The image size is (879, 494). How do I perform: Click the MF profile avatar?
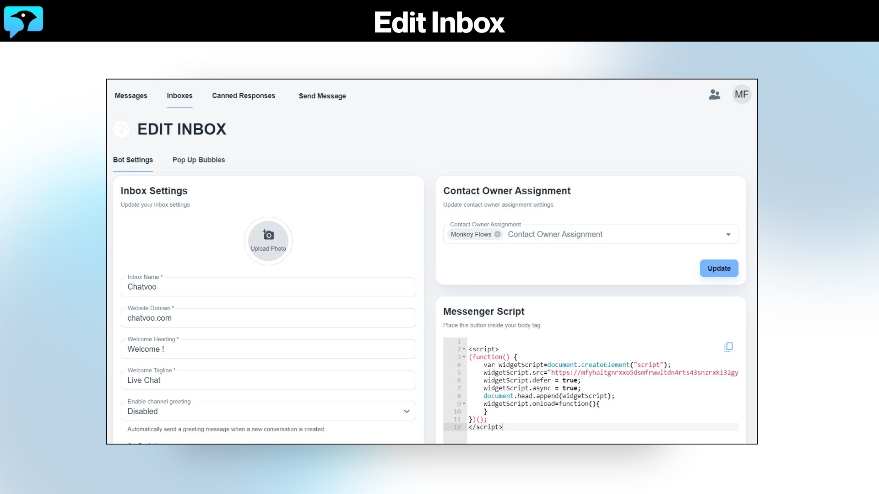coord(742,94)
